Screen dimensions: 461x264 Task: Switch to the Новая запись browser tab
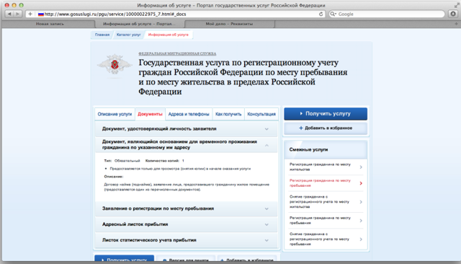pyautogui.click(x=50, y=24)
